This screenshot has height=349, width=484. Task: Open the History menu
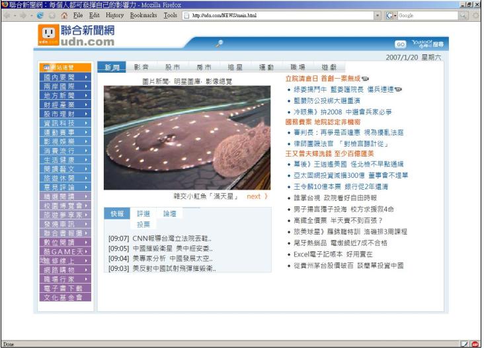point(114,15)
